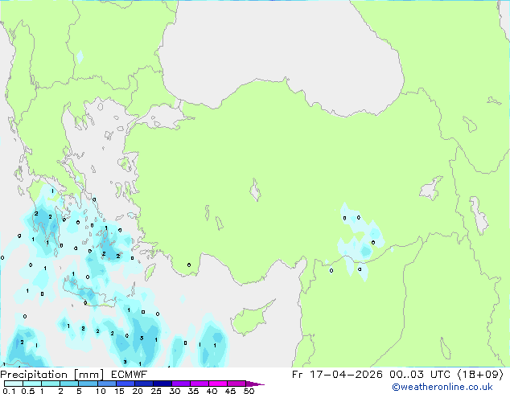Choose the 25–30 mm dark blue swatch
The height and width of the screenshot is (394, 510).
point(162,384)
